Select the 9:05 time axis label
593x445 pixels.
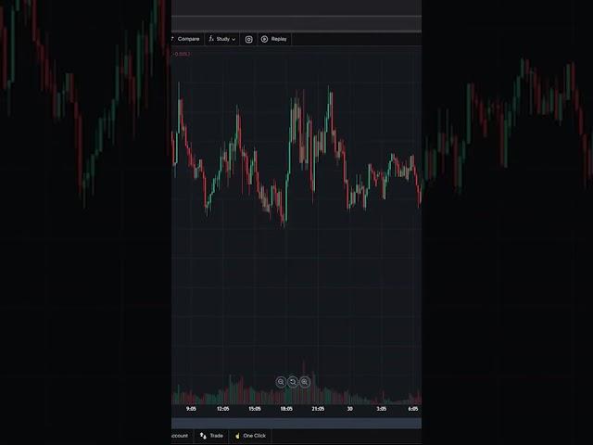(x=191, y=409)
